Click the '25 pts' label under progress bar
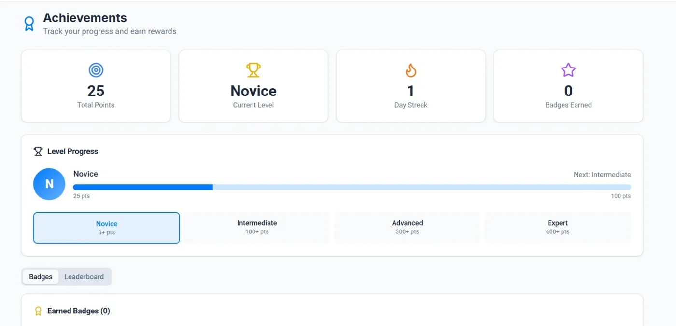This screenshot has height=326, width=676. click(x=82, y=196)
